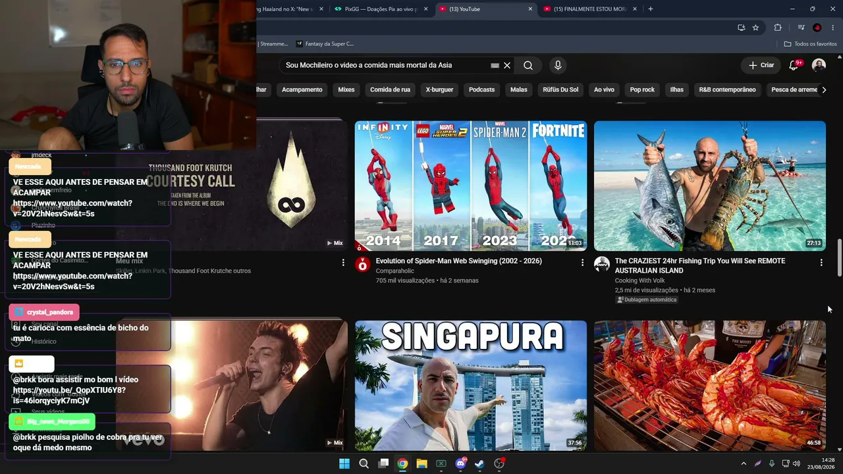The width and height of the screenshot is (843, 474).
Task: Open the Chrome extensions puzzle icon
Action: click(778, 28)
